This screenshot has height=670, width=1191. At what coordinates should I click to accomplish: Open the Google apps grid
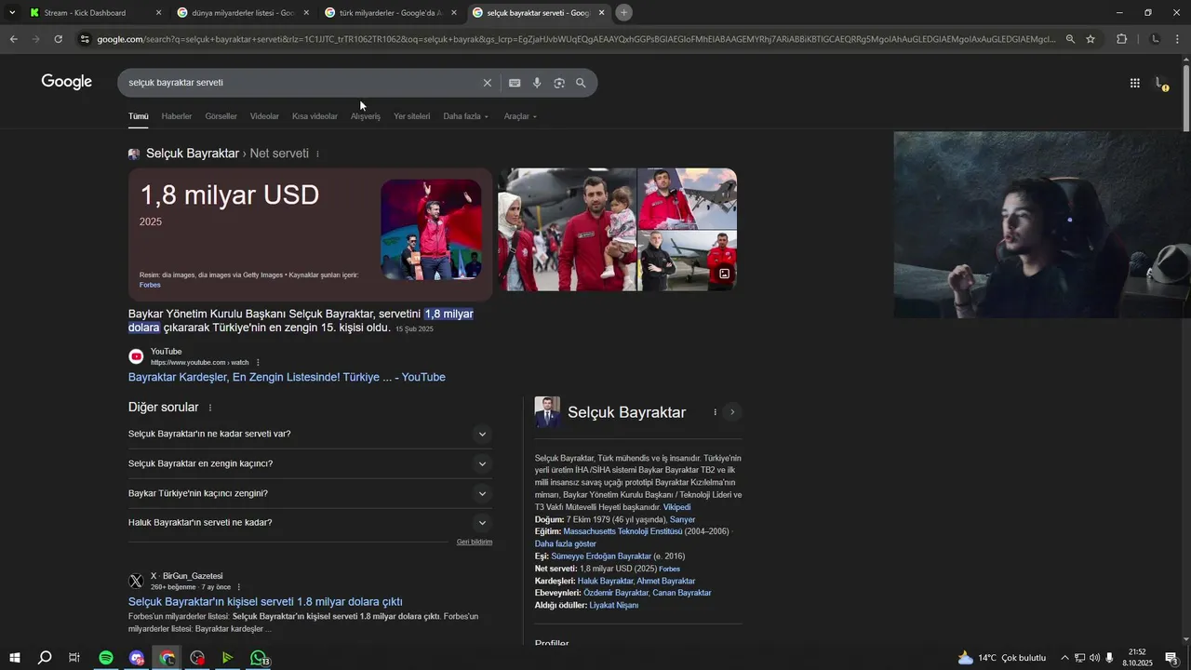[1134, 83]
